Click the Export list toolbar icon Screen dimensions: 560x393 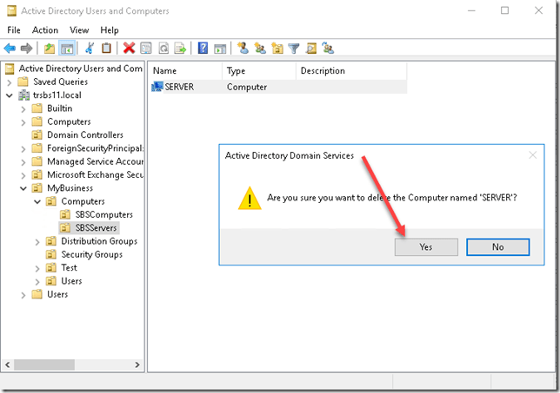181,49
